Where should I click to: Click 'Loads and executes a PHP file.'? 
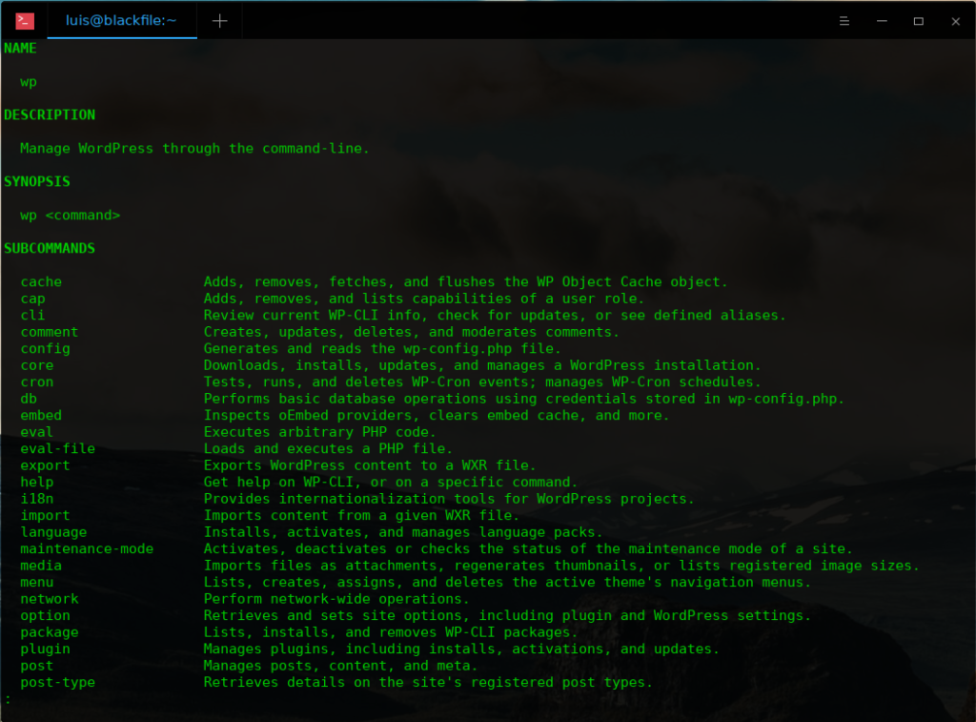[x=328, y=449]
